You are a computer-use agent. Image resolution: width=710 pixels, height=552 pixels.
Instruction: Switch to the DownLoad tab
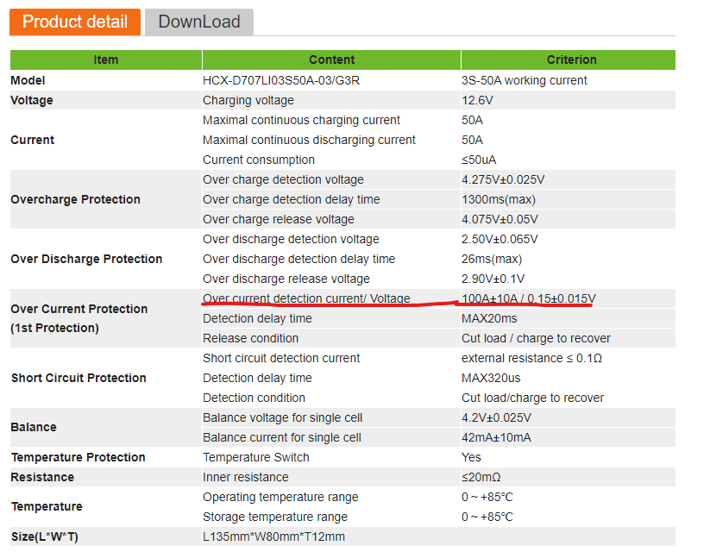pos(199,22)
